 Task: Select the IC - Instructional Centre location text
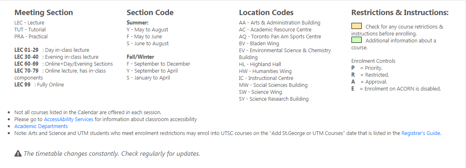pyautogui.click(x=266, y=78)
